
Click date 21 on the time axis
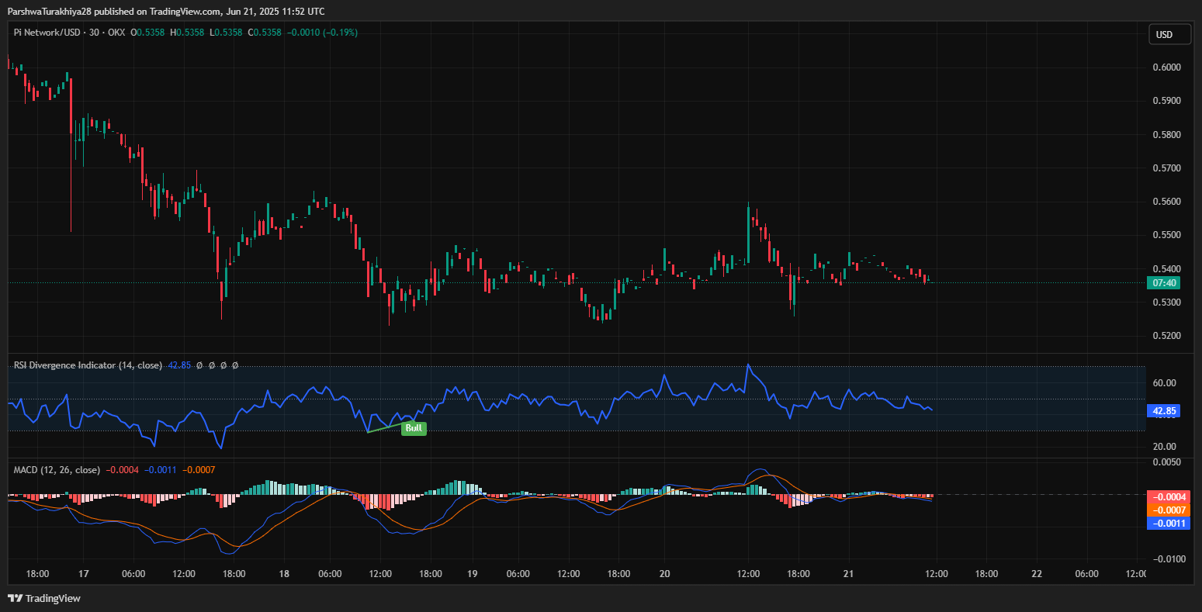848,574
